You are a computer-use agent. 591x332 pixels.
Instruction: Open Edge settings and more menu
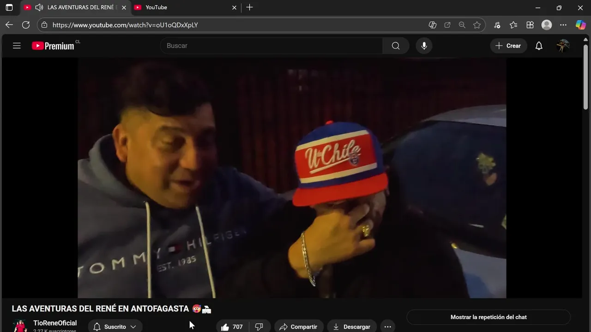563,25
